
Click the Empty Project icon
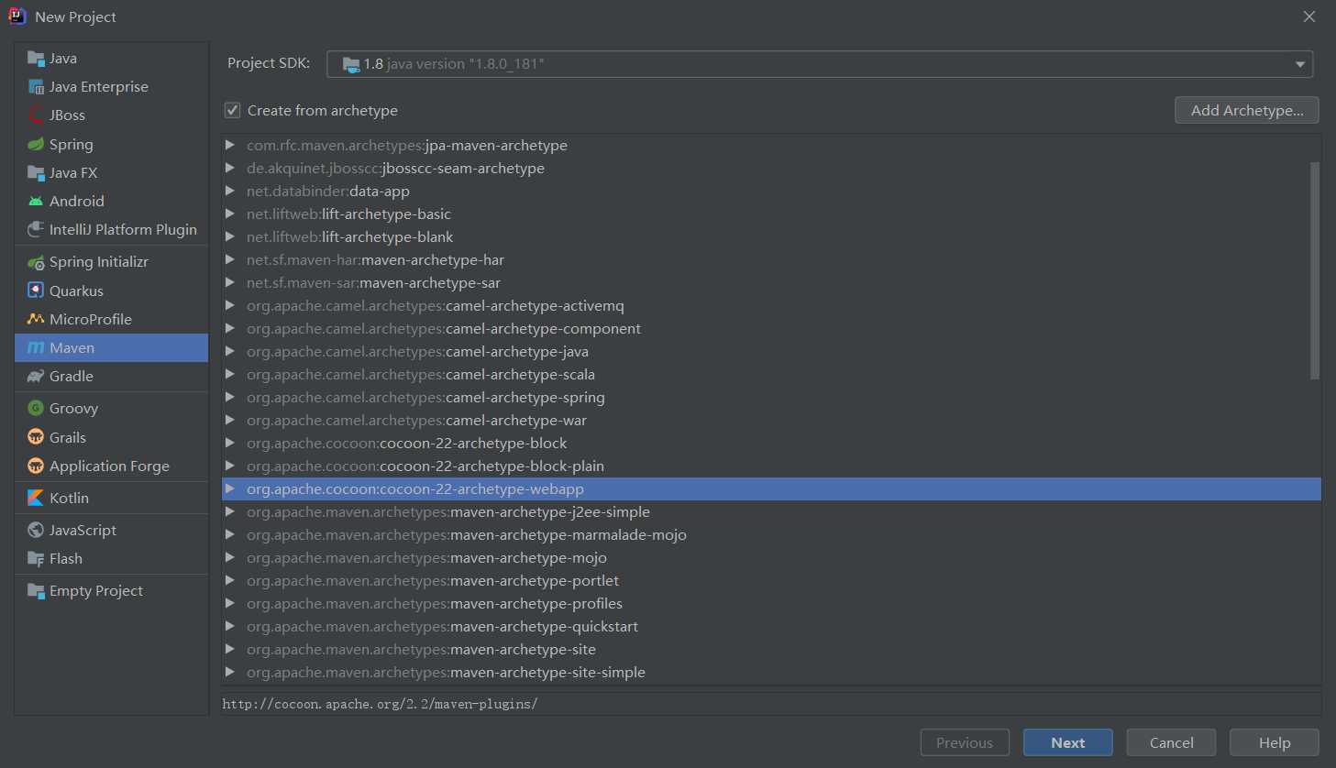click(36, 591)
